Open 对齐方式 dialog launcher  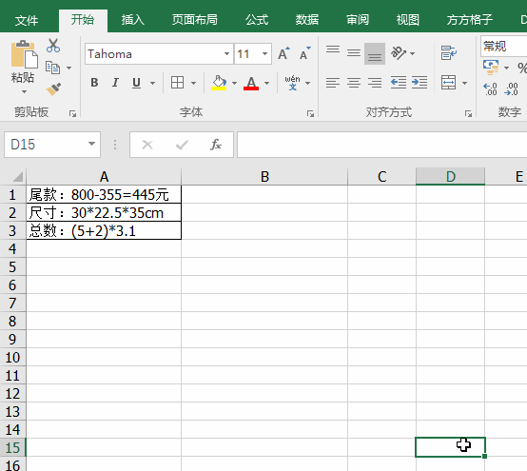click(469, 114)
